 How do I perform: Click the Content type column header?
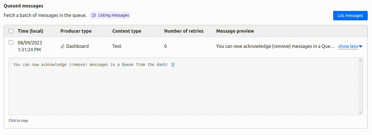[x=127, y=31]
